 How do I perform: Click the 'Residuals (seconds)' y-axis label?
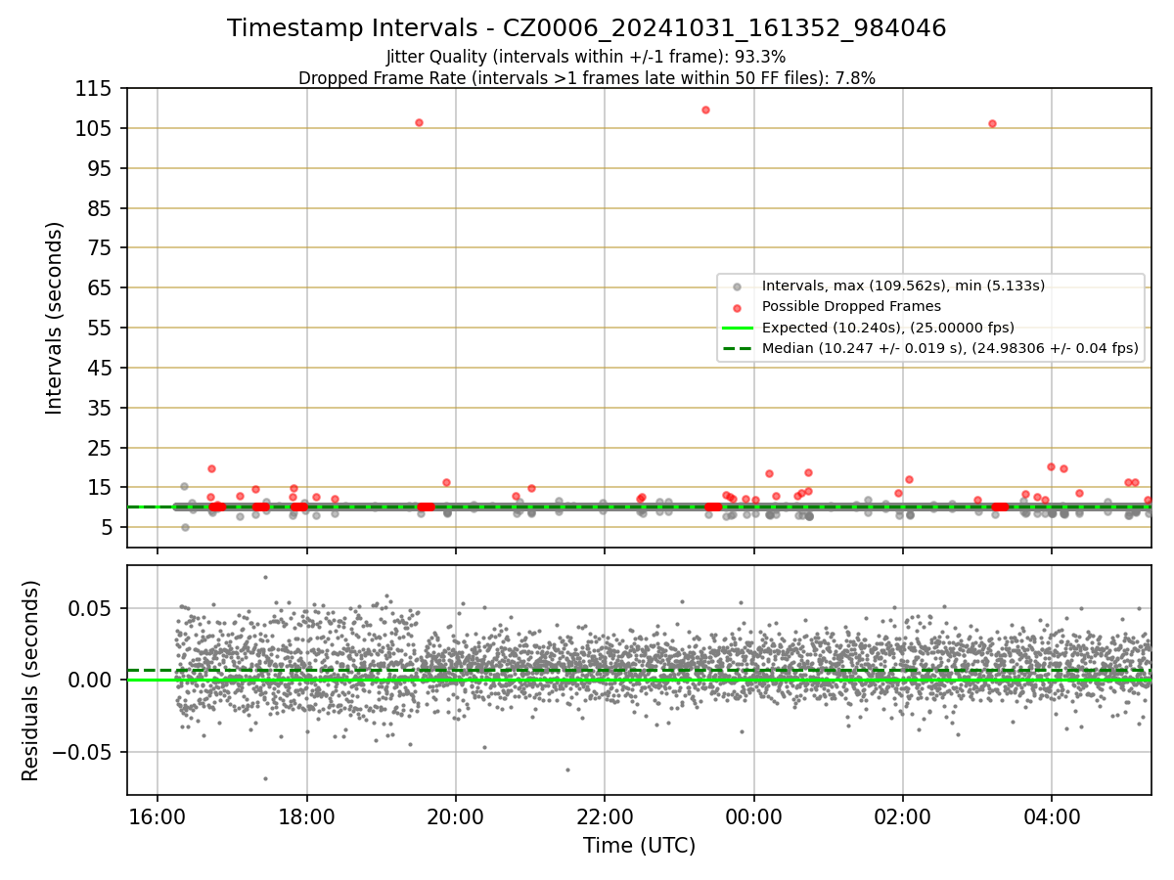pyautogui.click(x=31, y=681)
